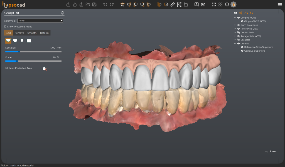Viewport: 285px width, 167px height.
Task: Switch to the Deform sculpt mode
Action: click(44, 33)
